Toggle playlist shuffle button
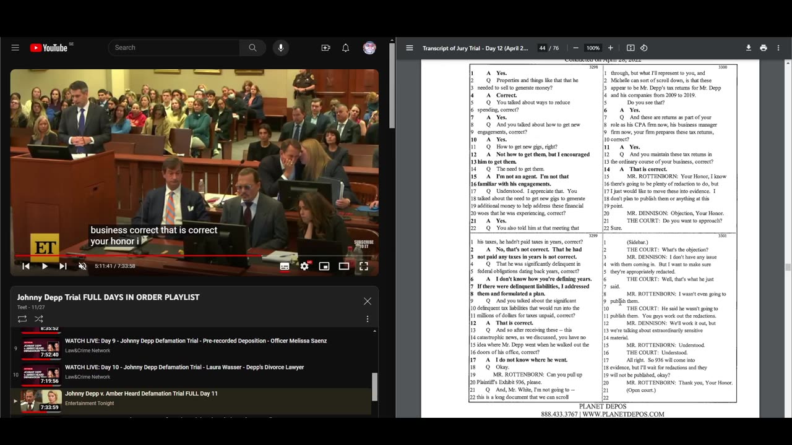Viewport: 792px width, 445px height. click(38, 319)
